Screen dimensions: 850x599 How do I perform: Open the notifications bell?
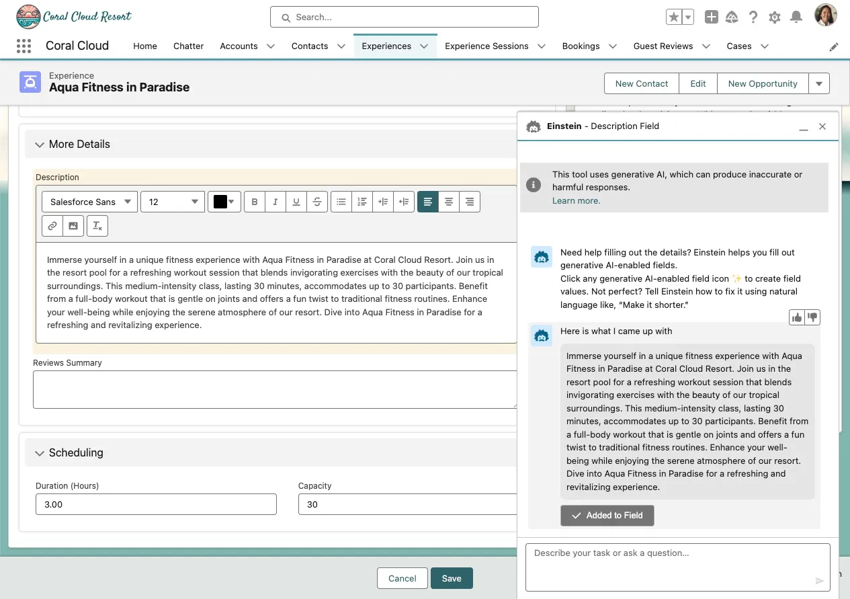796,17
